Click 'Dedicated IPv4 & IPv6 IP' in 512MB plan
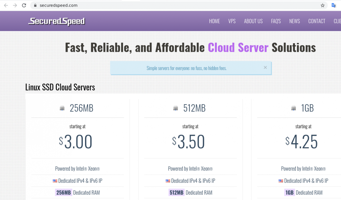This screenshot has height=200, width=341. click(193, 181)
